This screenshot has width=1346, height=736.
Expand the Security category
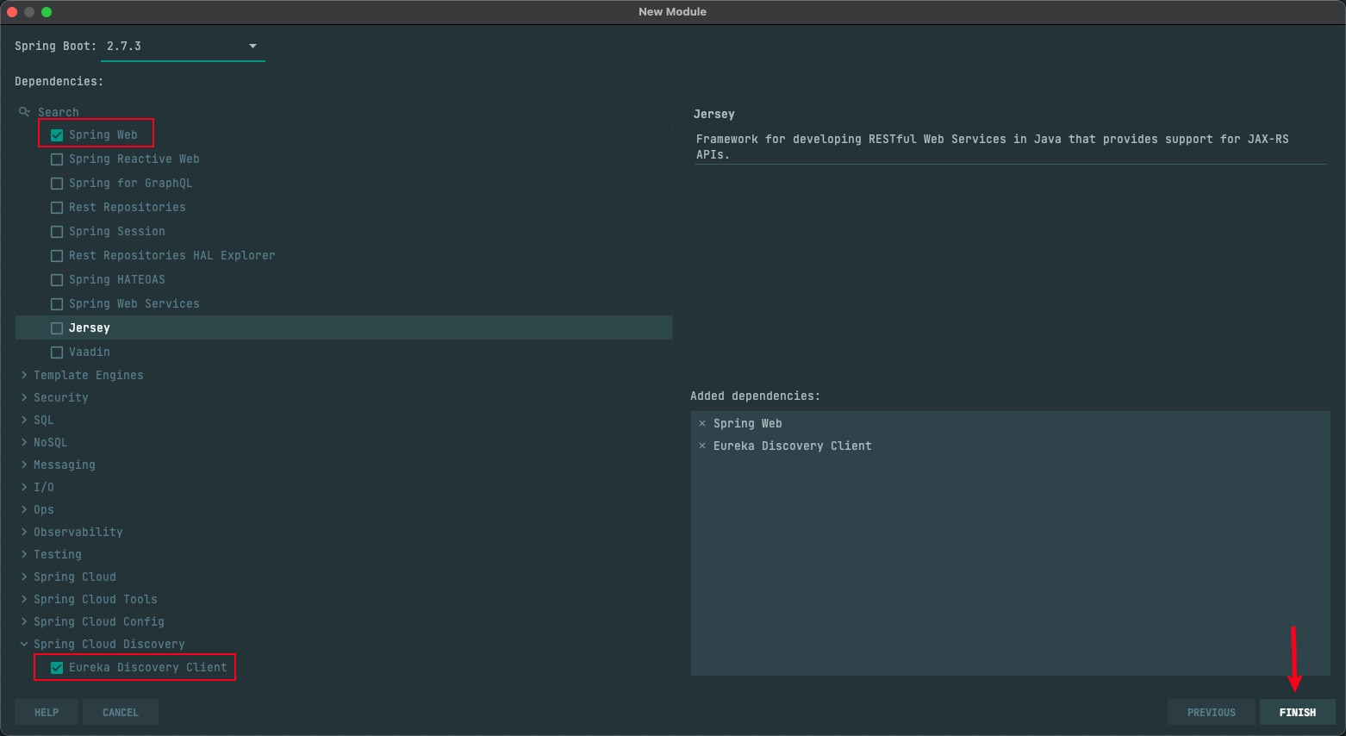point(24,397)
